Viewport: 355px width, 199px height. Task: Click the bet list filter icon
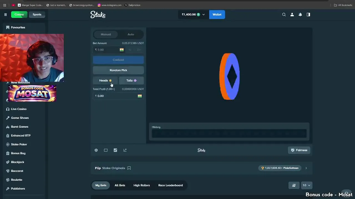point(294,185)
